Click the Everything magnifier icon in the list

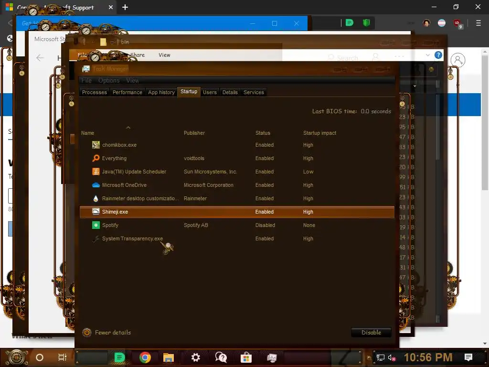(x=96, y=158)
